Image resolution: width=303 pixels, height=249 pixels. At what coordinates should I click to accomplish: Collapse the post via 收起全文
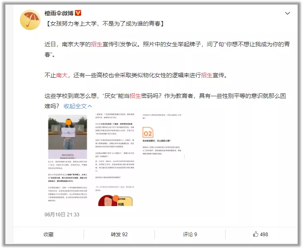[x=75, y=106]
